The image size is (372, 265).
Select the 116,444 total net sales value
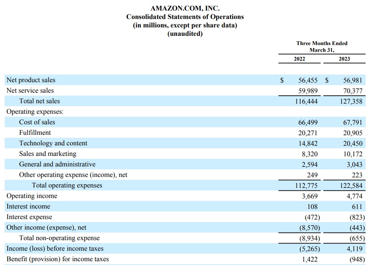tap(306, 102)
